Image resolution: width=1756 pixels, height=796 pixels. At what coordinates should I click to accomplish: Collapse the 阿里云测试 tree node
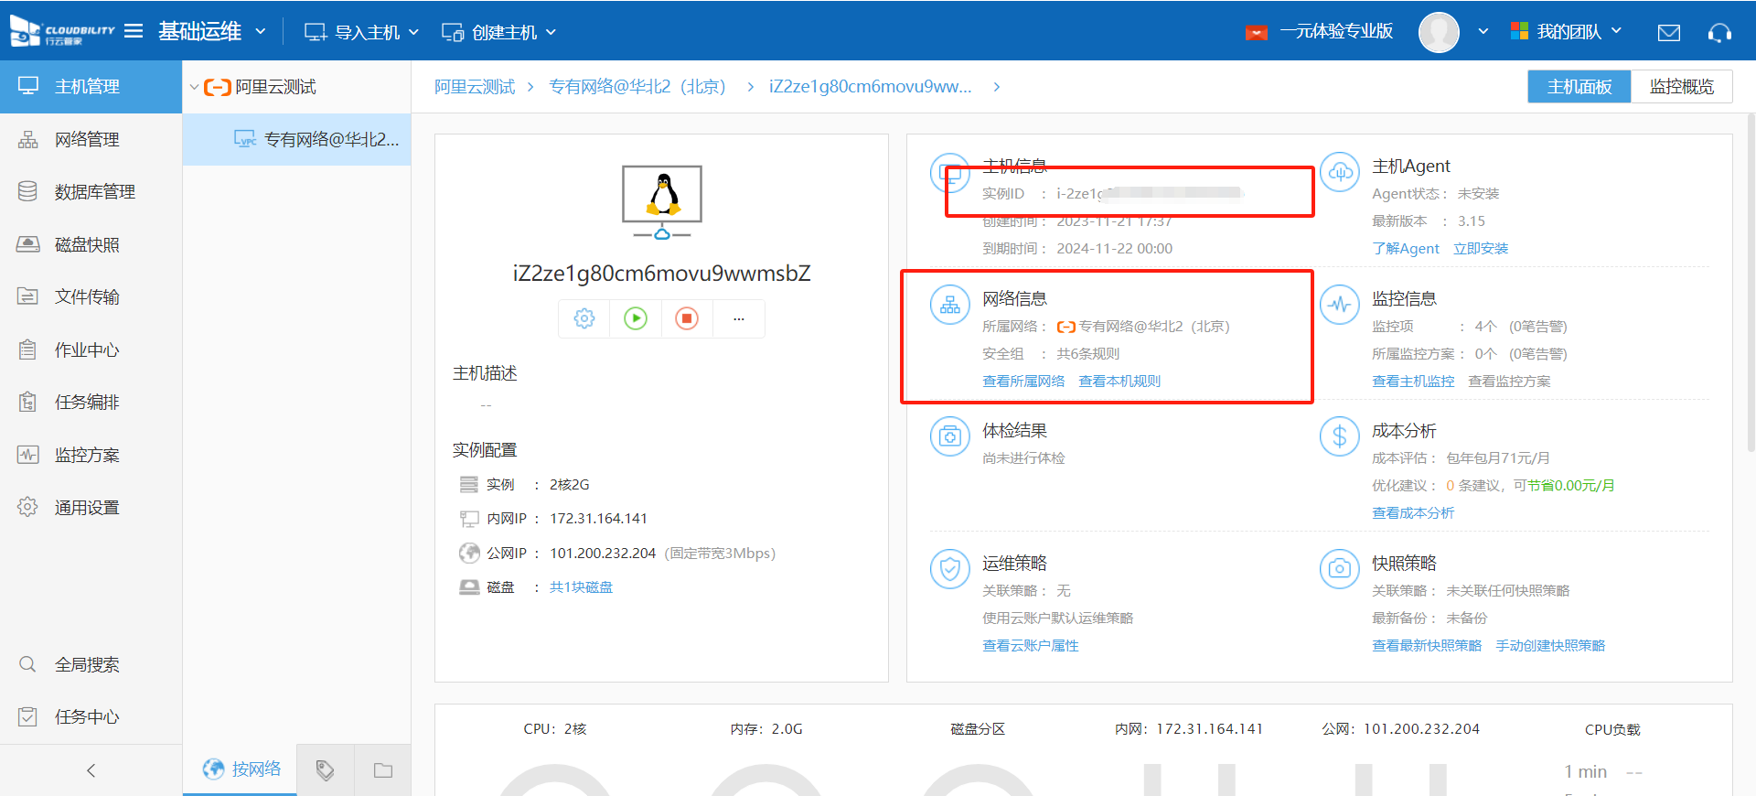point(194,87)
